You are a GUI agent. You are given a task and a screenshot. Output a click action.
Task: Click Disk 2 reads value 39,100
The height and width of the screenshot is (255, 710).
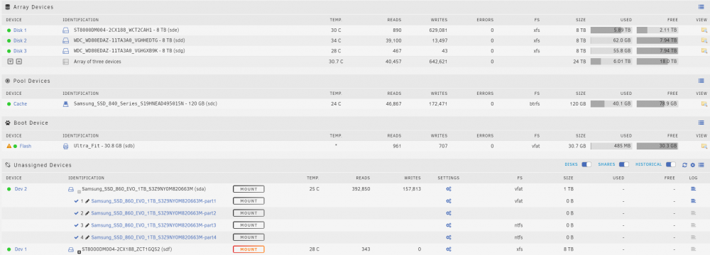point(393,40)
